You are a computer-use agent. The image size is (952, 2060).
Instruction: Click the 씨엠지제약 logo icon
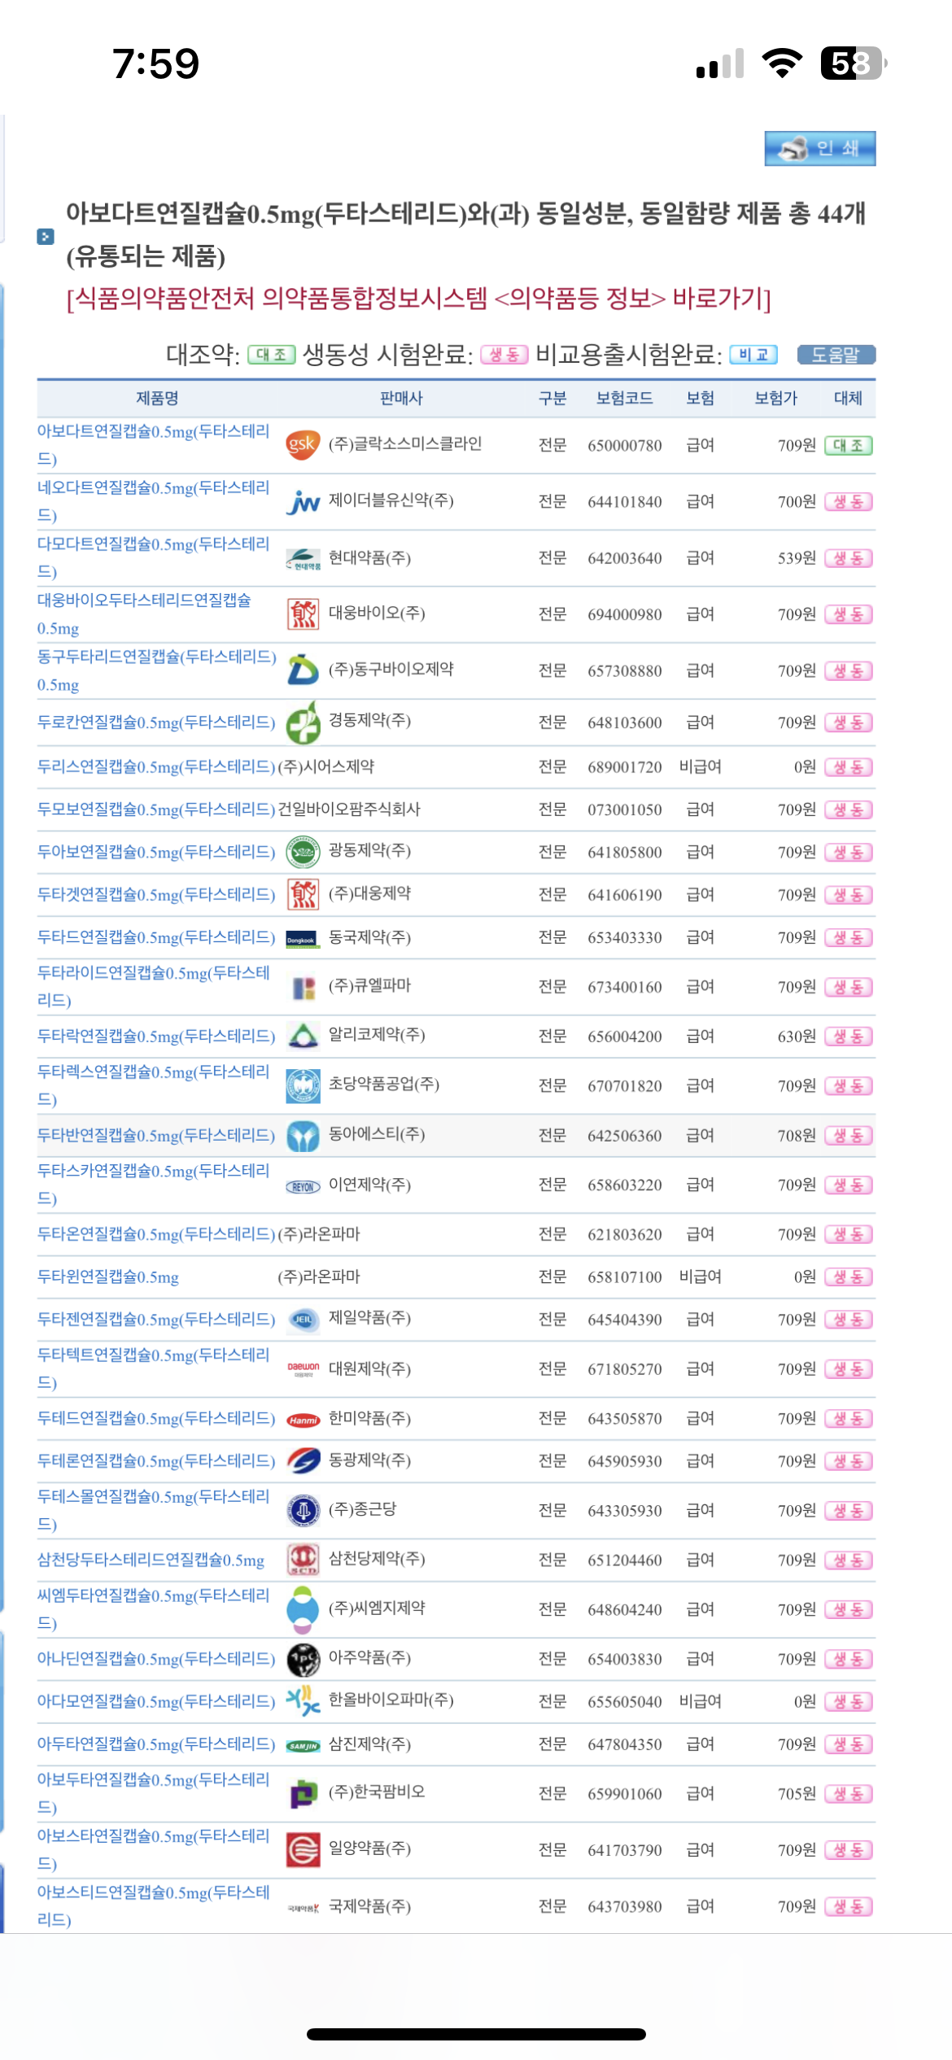pos(303,1610)
